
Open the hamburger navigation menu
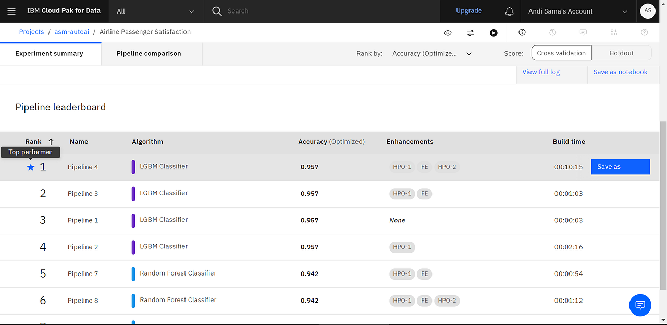click(11, 11)
